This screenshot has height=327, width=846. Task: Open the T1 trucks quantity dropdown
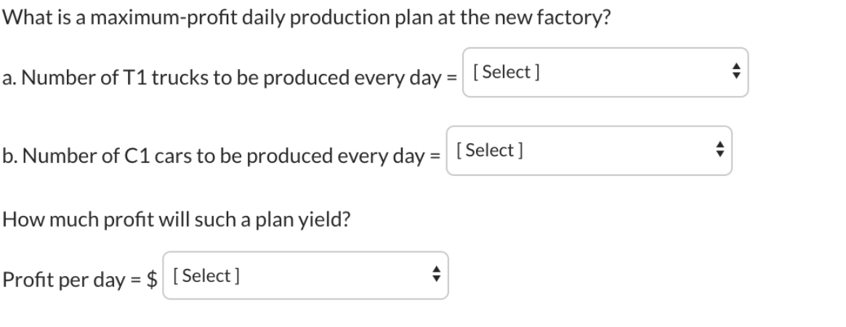[x=605, y=73]
